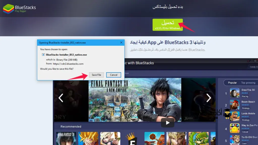Open the crown and letter F recommended app
258x145 pixels.
point(132,138)
